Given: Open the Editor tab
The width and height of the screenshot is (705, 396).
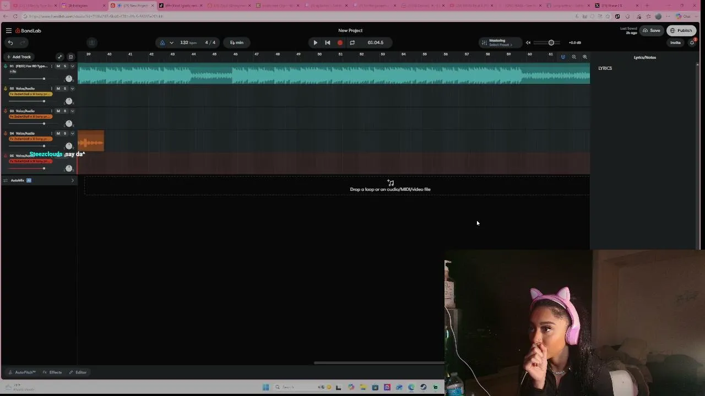Looking at the screenshot, I should click(78, 372).
